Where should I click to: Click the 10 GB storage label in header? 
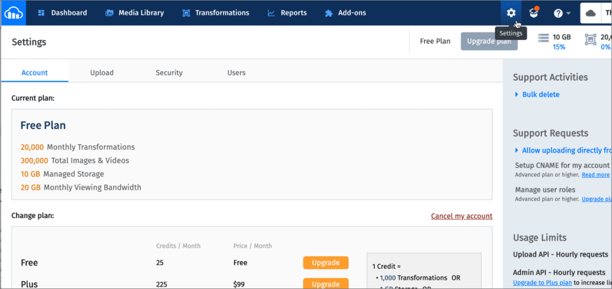562,37
